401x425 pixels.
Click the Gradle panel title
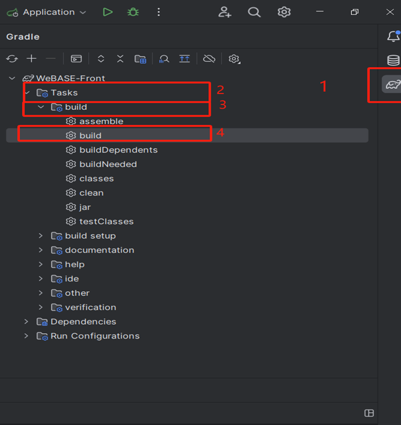[23, 37]
